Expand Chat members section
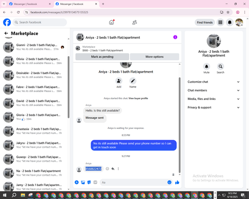The height and width of the screenshot is (199, 249). (214, 91)
